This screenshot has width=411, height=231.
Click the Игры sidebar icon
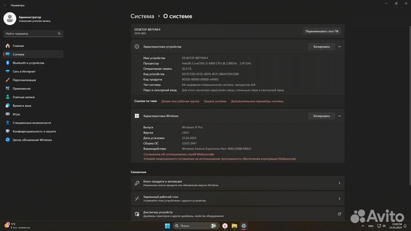pyautogui.click(x=8, y=114)
